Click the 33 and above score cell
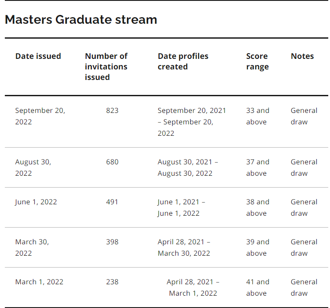This screenshot has height=308, width=330. (257, 116)
